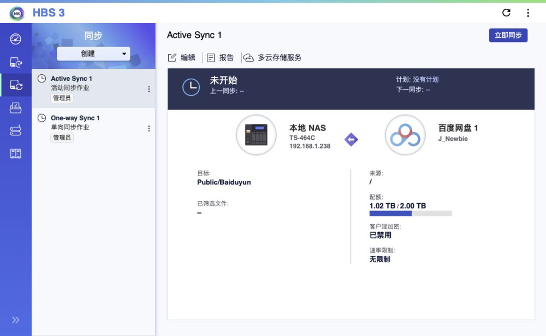
Task: Click the HBS 3 app logo
Action: 17,13
